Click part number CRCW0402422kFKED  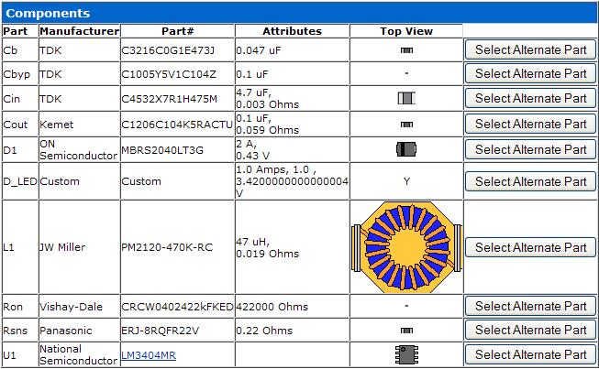(177, 307)
